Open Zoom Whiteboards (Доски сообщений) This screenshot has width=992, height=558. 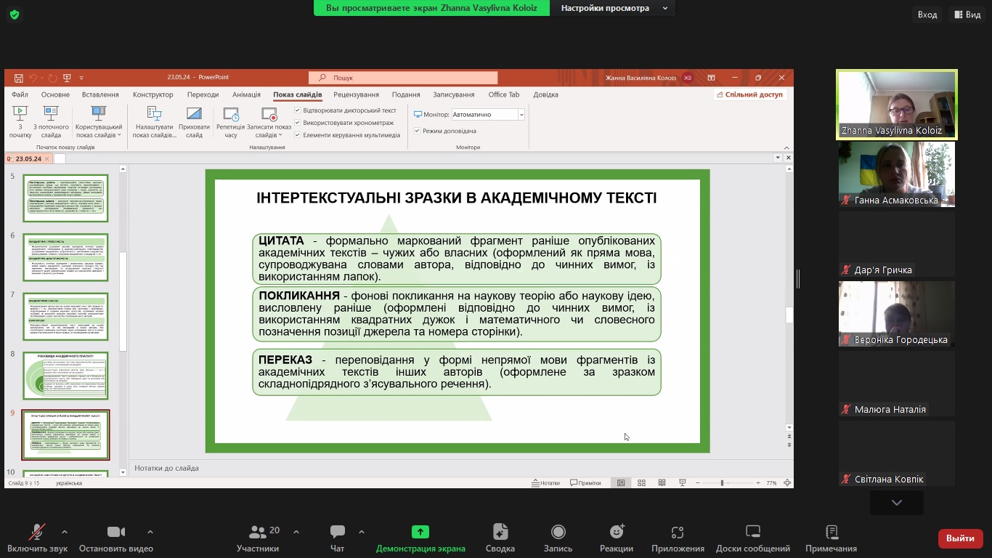point(753,538)
